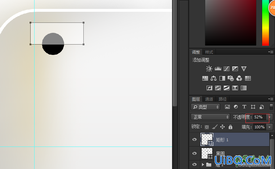Image resolution: width=275 pixels, height=169 pixels.
Task: Add a Curves adjustment
Action: (x=227, y=68)
